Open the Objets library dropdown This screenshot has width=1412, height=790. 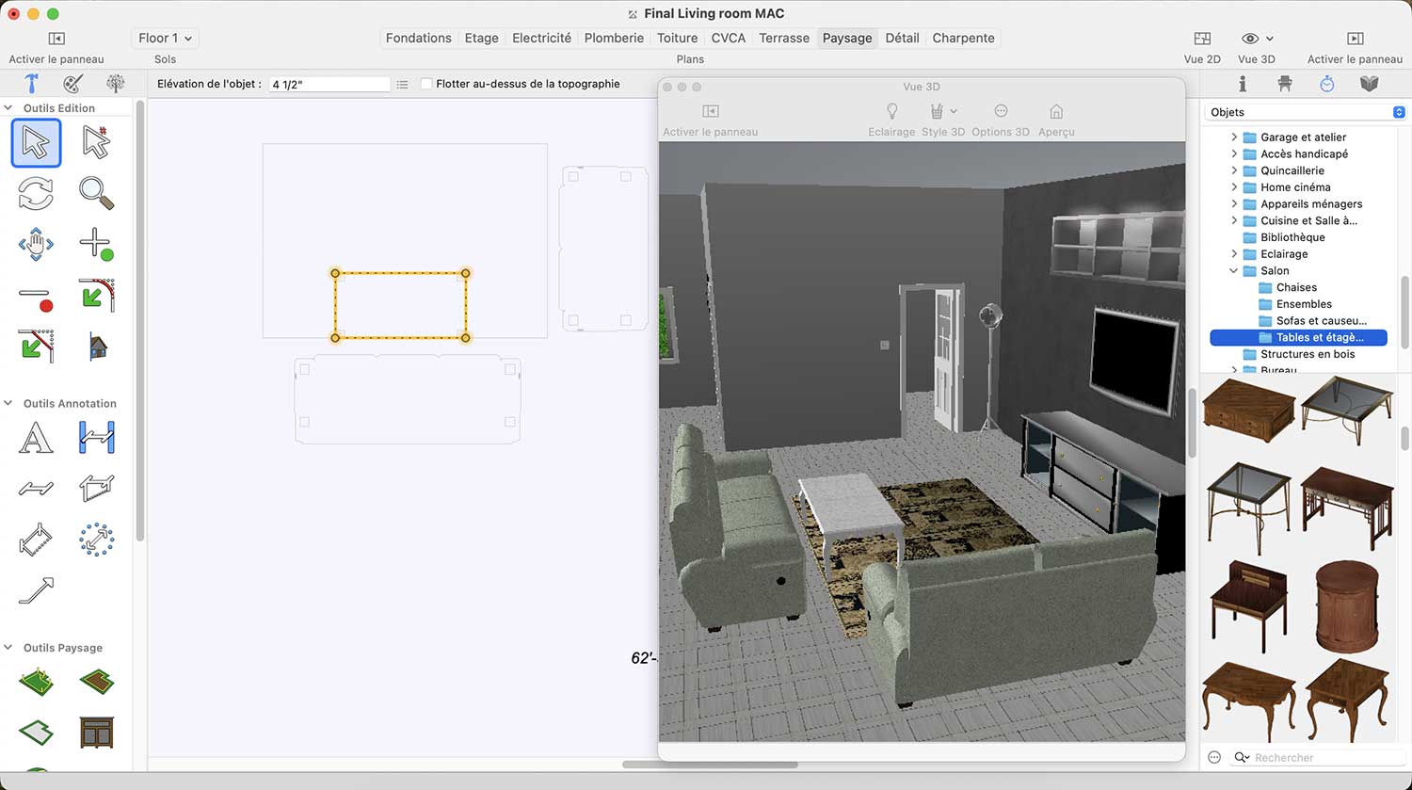pos(1306,112)
